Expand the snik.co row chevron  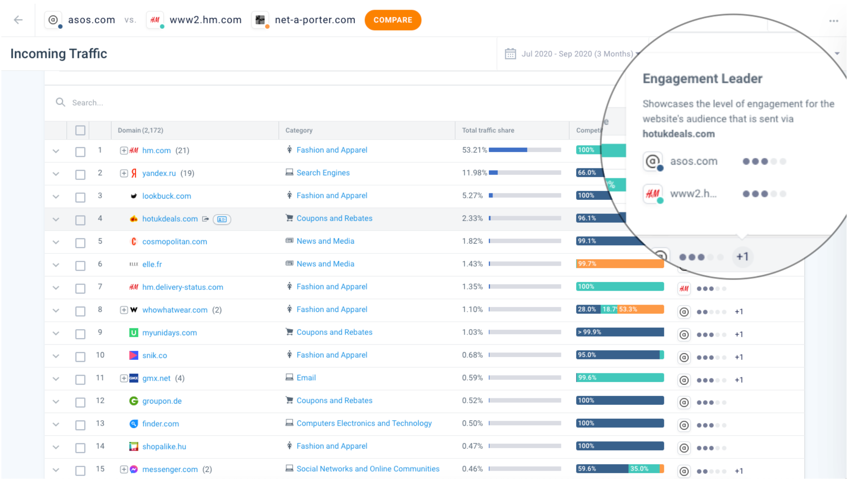coord(56,356)
